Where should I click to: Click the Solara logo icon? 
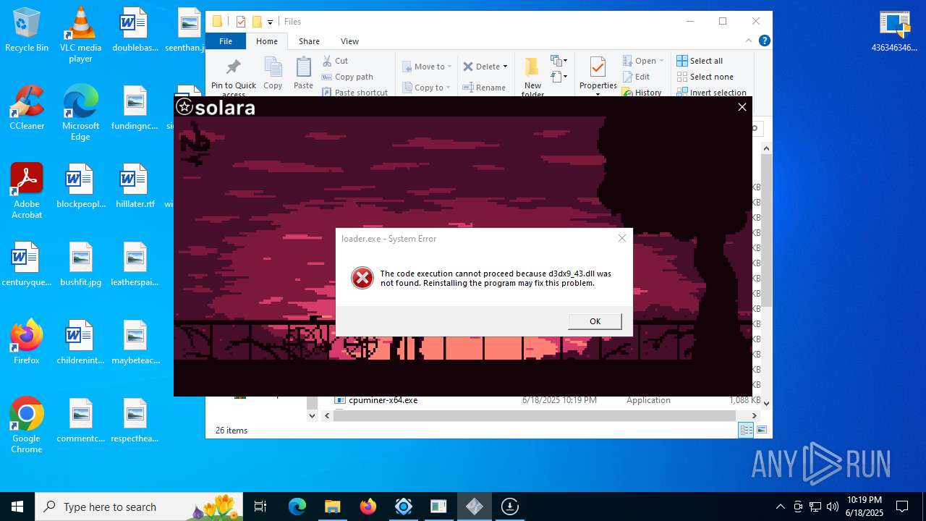point(184,107)
